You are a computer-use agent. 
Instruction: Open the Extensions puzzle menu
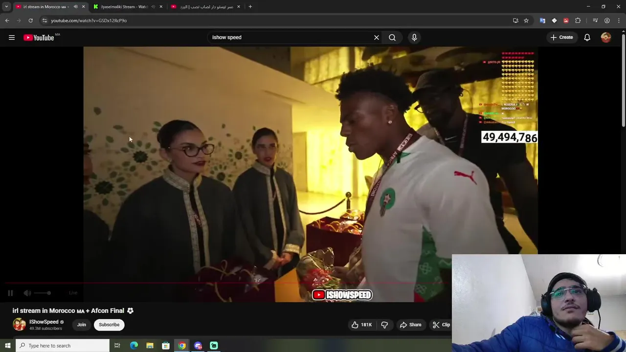(x=578, y=21)
